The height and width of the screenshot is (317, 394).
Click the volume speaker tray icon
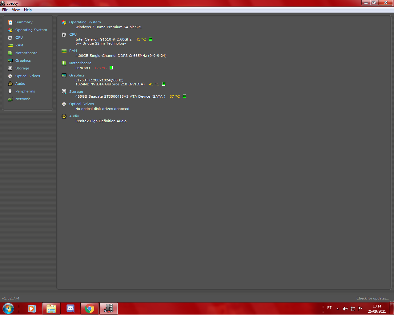[345, 309]
